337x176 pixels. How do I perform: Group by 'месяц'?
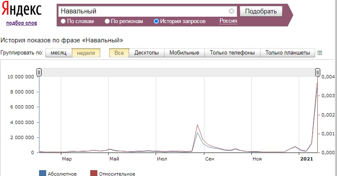point(58,53)
